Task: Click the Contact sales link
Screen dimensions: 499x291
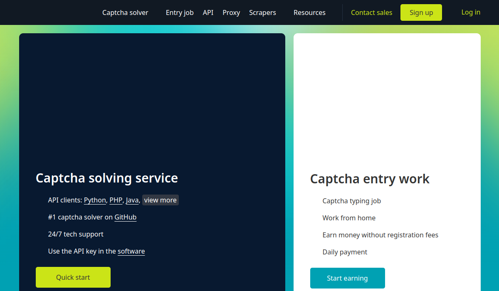Action: point(371,12)
